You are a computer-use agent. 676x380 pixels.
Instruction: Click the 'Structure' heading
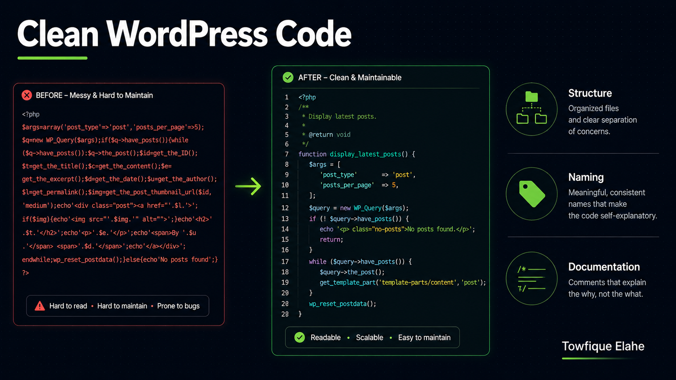coord(590,93)
